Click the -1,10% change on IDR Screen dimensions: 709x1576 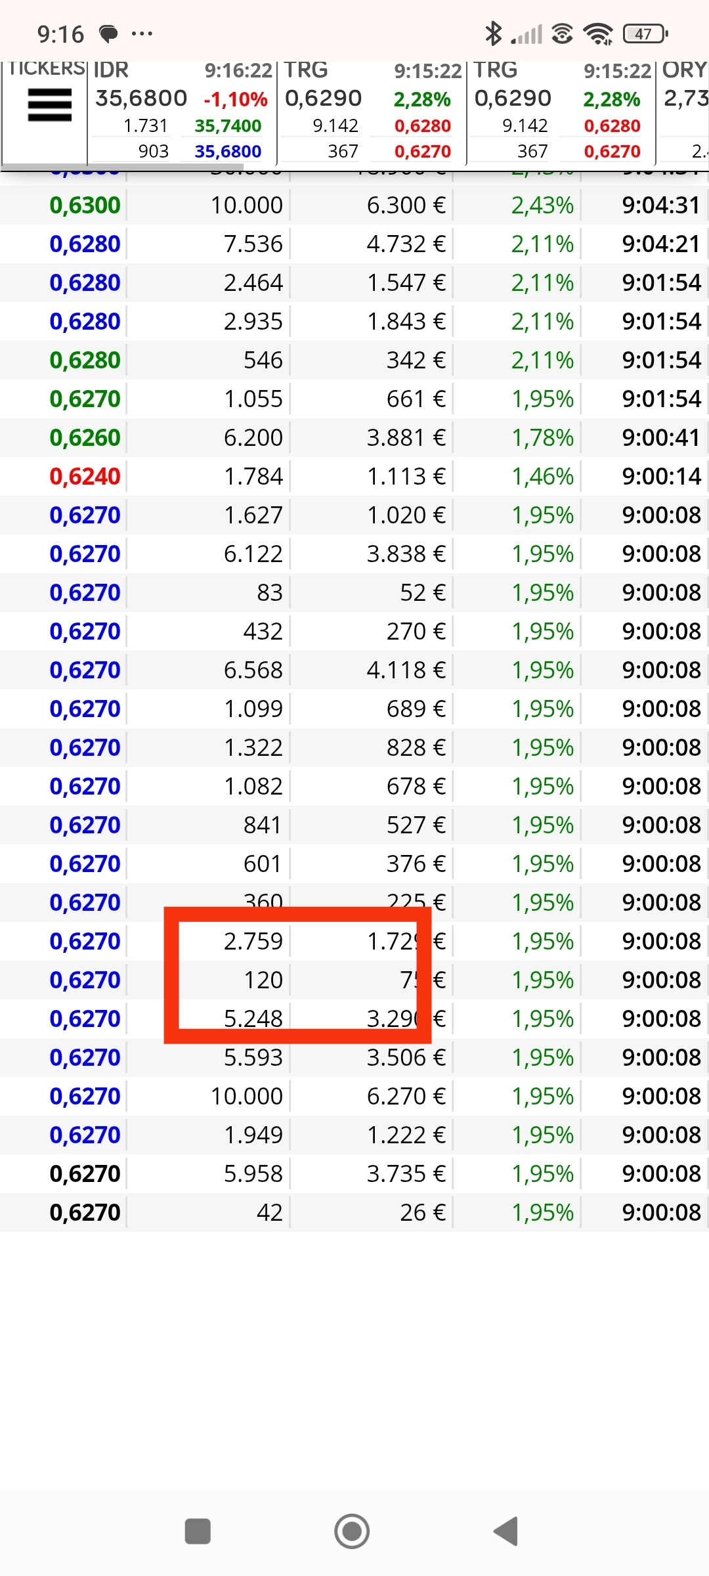[236, 100]
